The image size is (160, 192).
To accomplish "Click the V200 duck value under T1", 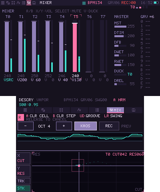I will 22,80.
